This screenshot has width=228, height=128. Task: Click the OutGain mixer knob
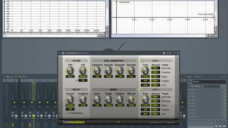(x=120, y=100)
